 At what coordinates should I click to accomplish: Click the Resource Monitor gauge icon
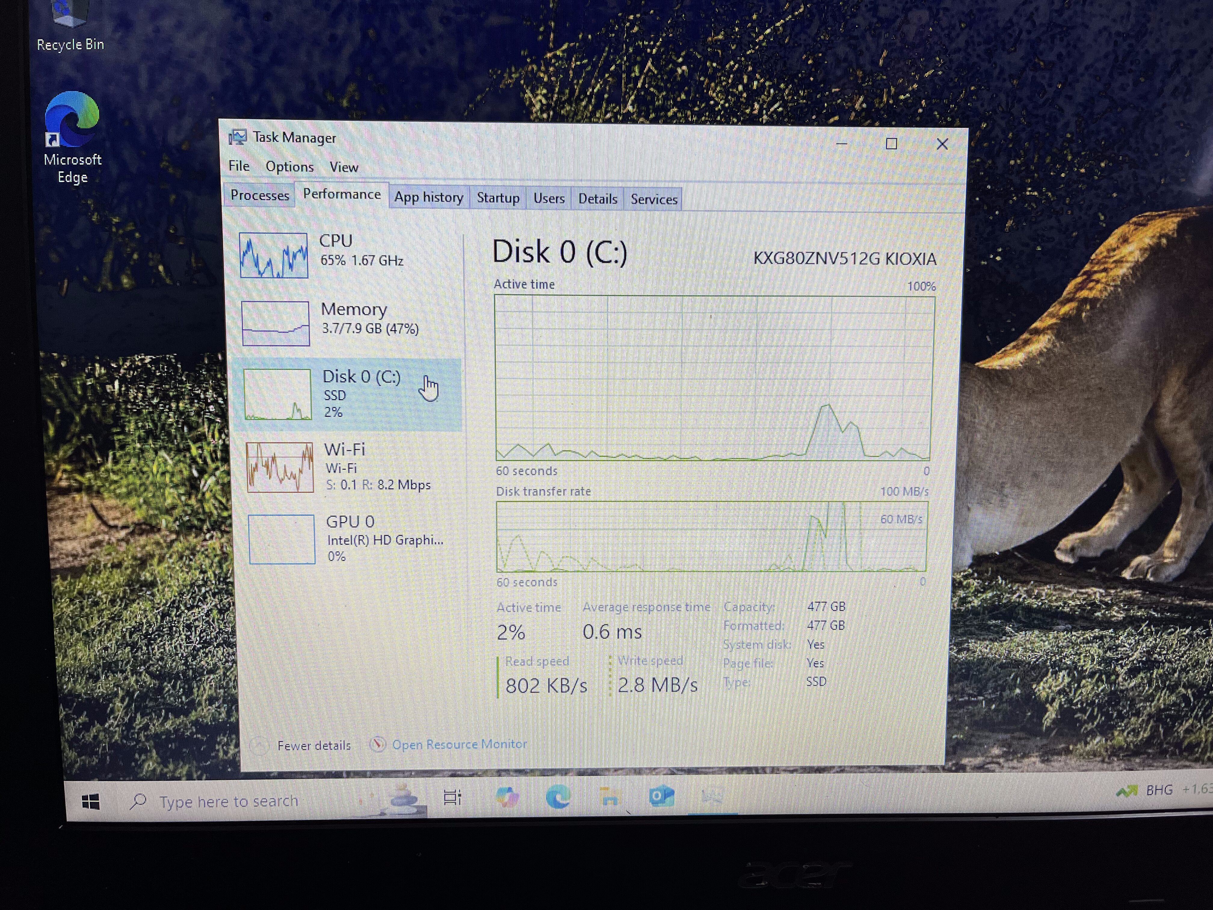[x=377, y=744]
